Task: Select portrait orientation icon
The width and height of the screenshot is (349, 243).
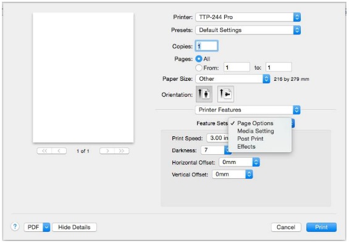Action: coord(204,94)
